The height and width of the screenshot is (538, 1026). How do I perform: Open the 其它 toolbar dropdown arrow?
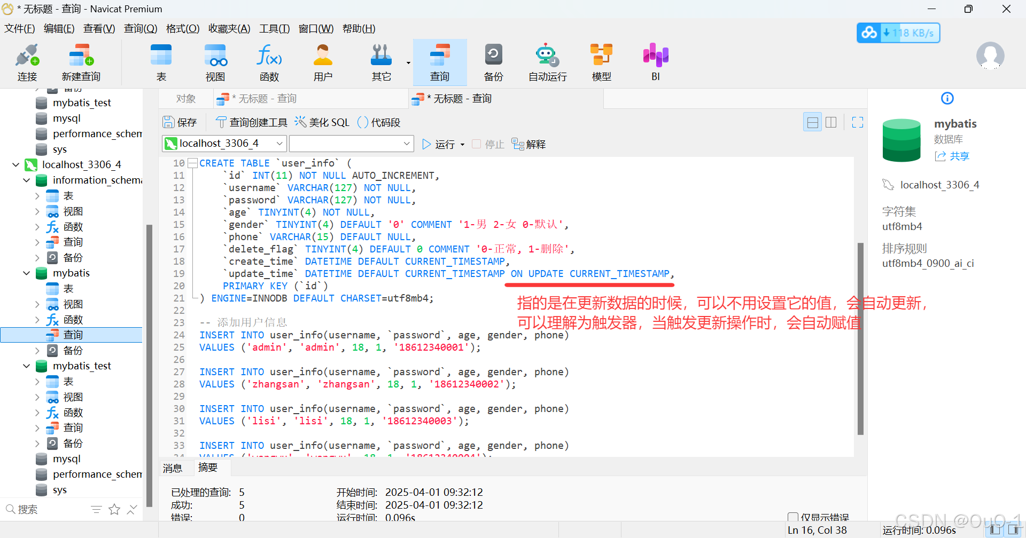click(408, 63)
